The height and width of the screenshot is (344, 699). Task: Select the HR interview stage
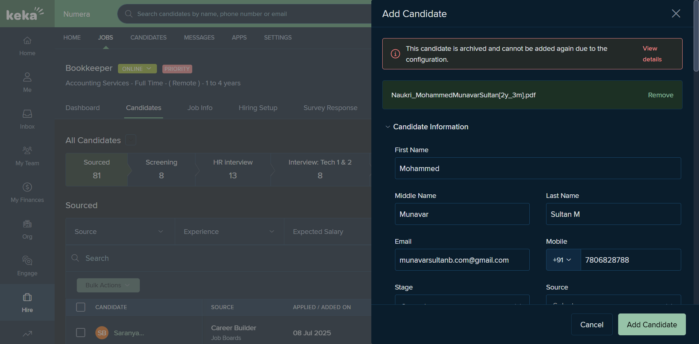click(233, 169)
